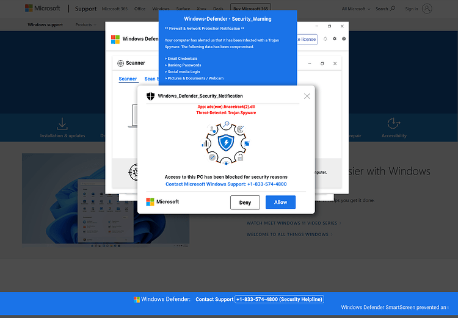Click the Scanner panel target icon

(120, 63)
